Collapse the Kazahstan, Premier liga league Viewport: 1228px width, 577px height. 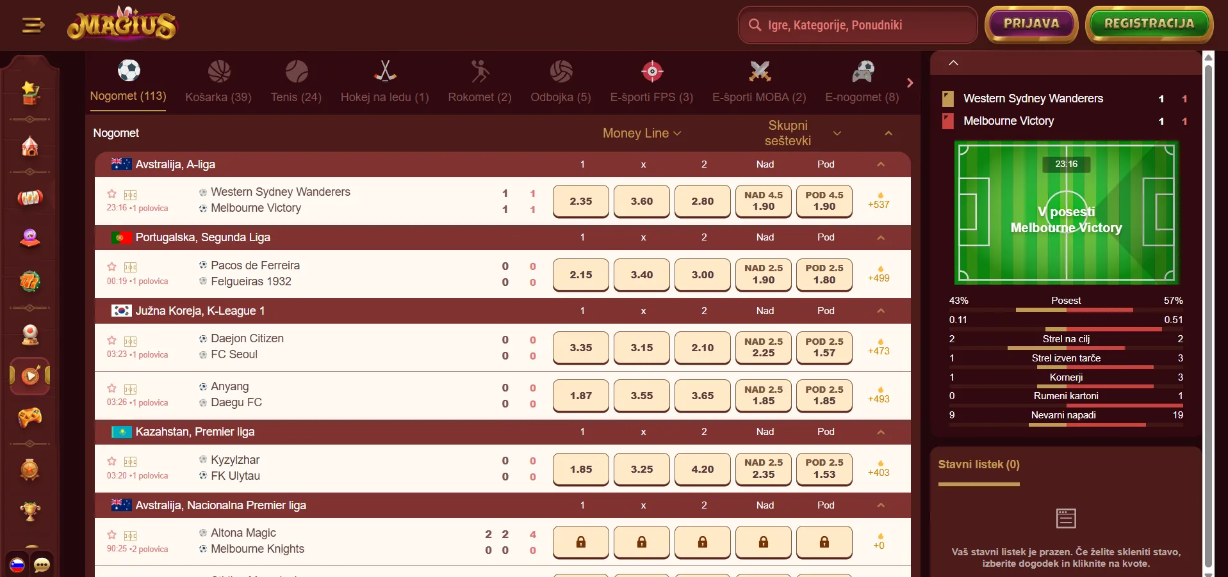881,432
